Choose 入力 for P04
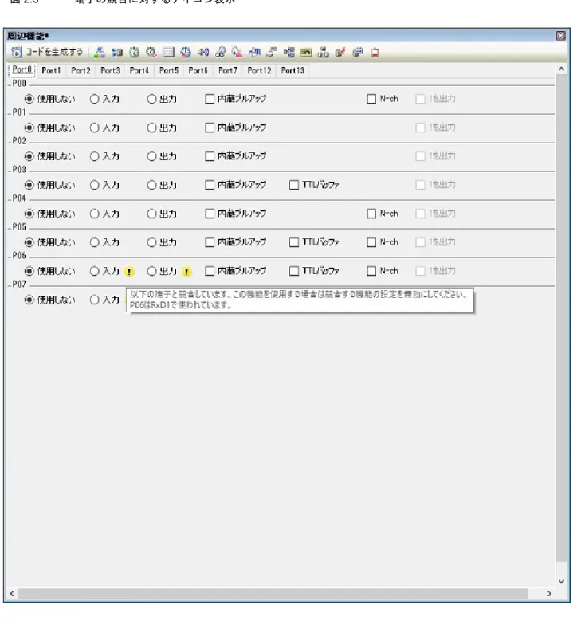573x632 pixels. point(104,214)
